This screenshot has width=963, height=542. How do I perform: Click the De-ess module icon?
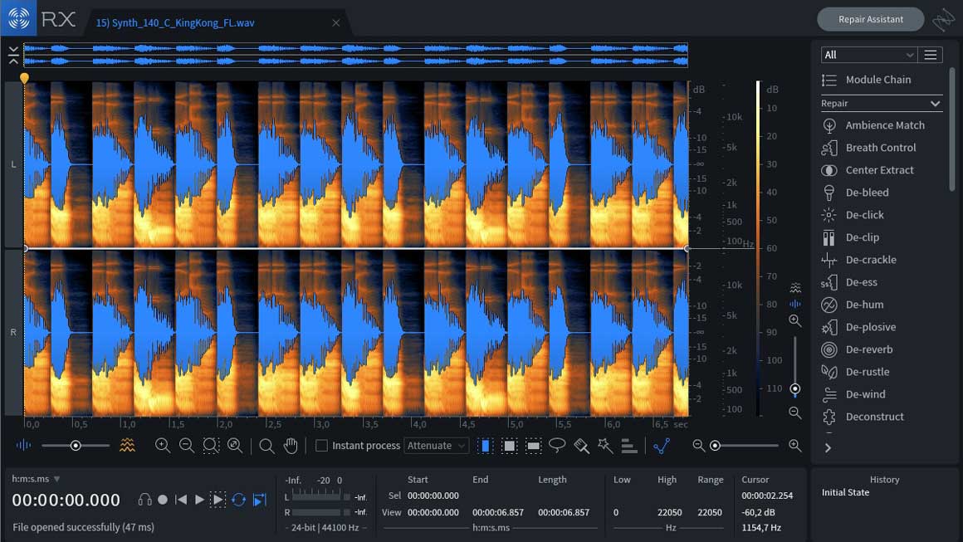(x=829, y=282)
